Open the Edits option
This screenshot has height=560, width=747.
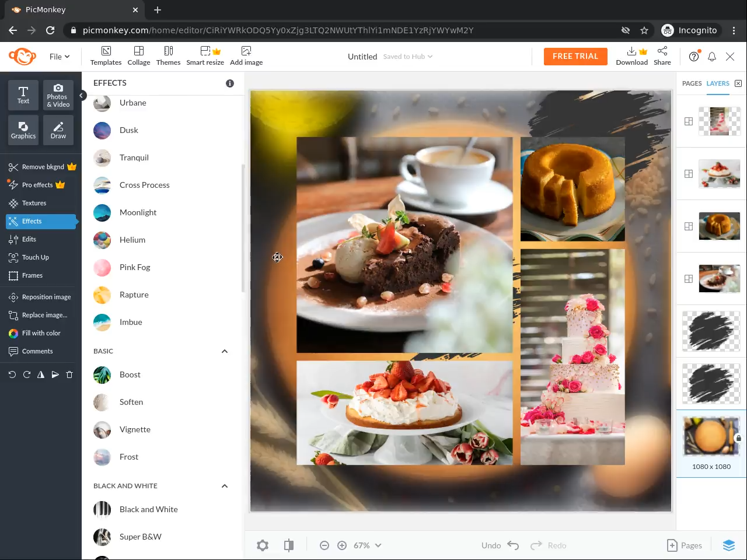[x=22, y=239]
